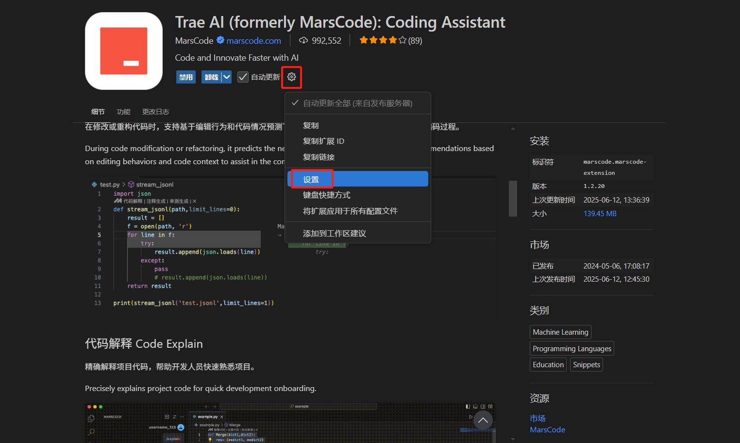This screenshot has width=740, height=443.
Task: Click the marscode.marscode-extension identifier
Action: (x=615, y=167)
